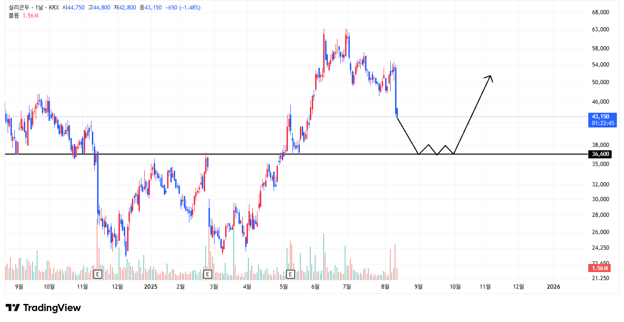Click the 54,000 price axis label
The height and width of the screenshot is (322, 624).
[601, 65]
